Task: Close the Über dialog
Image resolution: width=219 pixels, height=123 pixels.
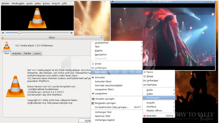Action: 101,37
